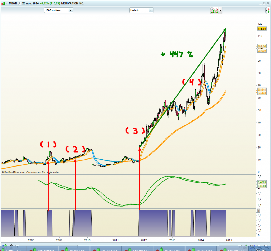The height and width of the screenshot is (251, 271).
Task: Click the zoom in magnifier icon
Action: click(x=266, y=246)
